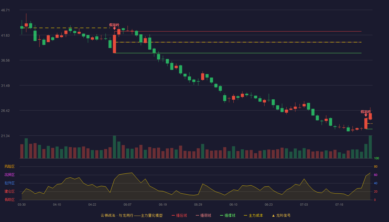Toggle the 强撑线 series via legend text

230,215
